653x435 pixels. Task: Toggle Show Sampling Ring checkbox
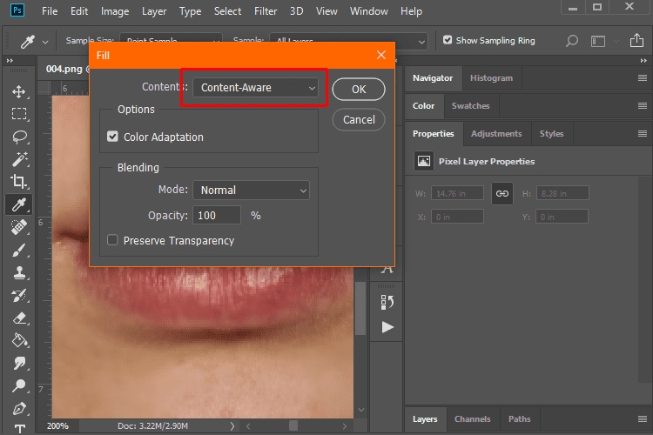click(448, 40)
